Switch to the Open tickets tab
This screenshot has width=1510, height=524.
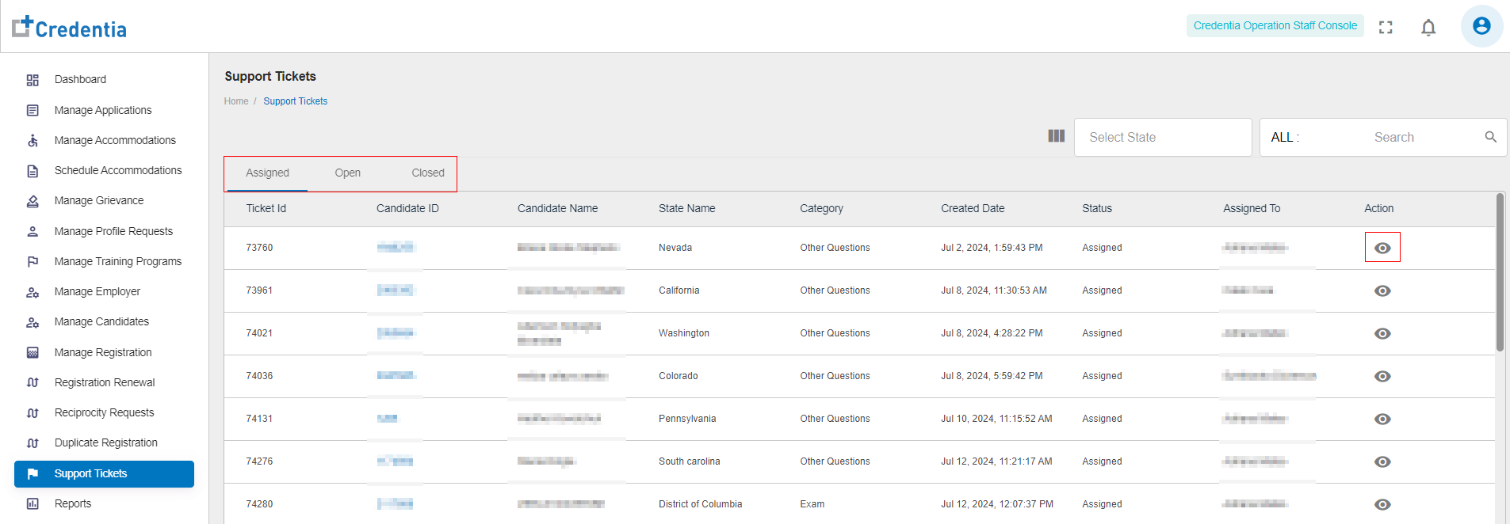click(x=347, y=173)
